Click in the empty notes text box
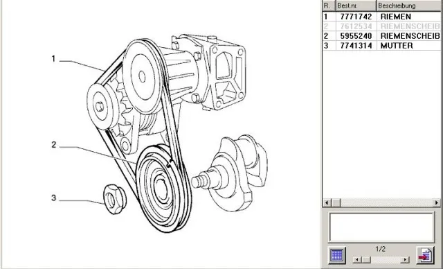Image resolution: width=443 pixels, height=269 pixels. (381, 227)
